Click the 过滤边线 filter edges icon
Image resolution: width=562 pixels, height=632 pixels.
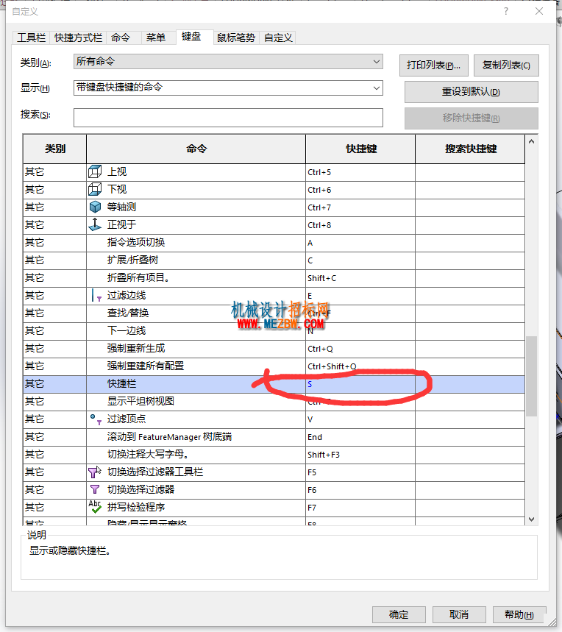(x=96, y=296)
